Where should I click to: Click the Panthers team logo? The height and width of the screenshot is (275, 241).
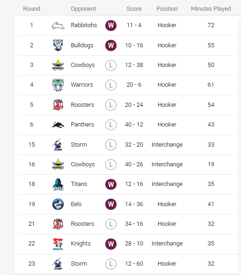58,125
